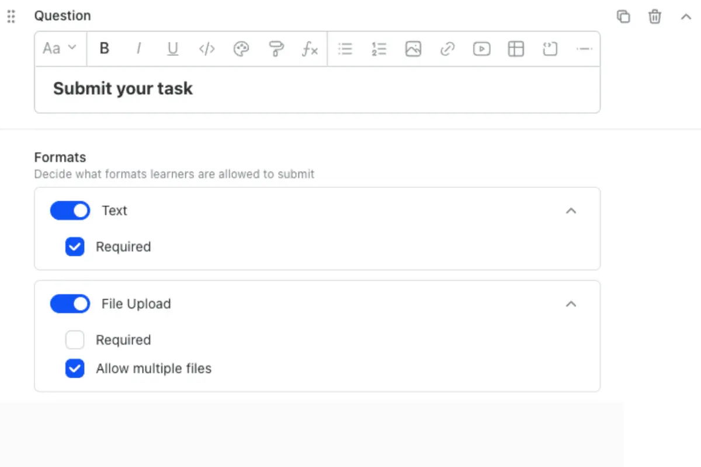Insert a table into the editor
701x467 pixels.
tap(516, 49)
